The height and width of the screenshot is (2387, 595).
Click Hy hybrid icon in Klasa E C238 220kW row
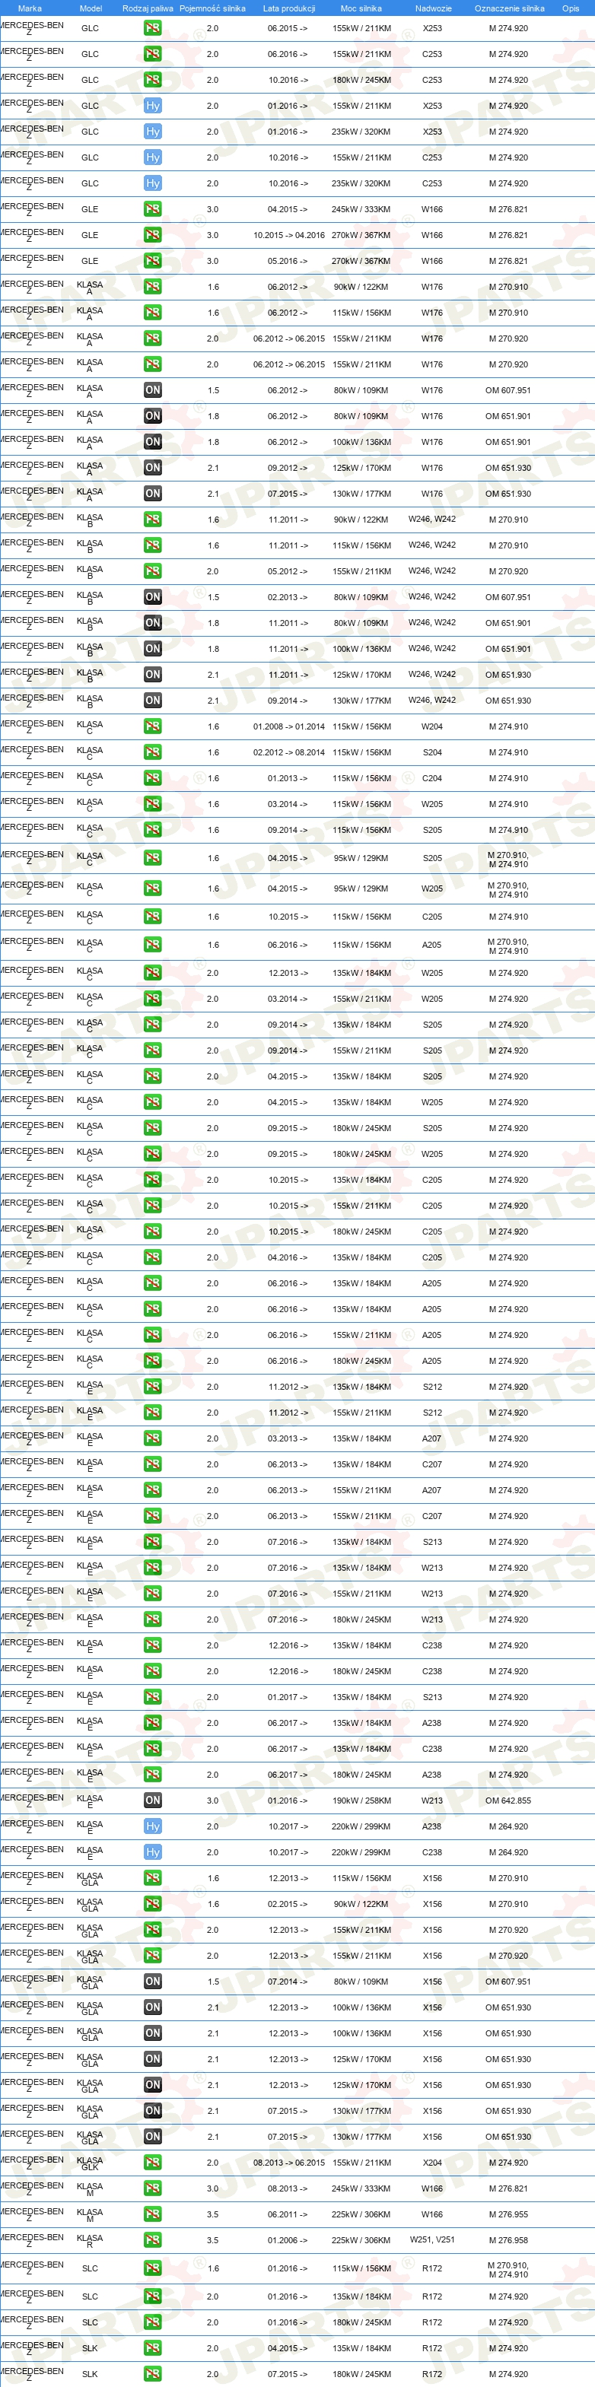(153, 1852)
